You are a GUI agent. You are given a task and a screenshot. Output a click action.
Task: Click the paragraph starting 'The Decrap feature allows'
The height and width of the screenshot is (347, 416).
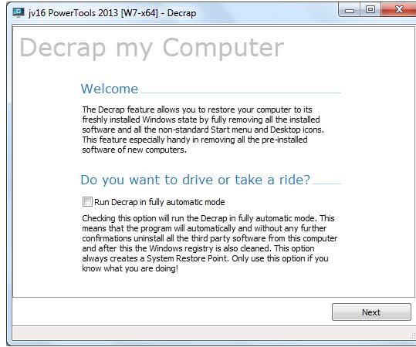point(203,130)
